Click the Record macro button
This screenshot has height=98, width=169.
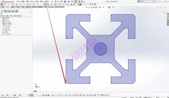(90, 4)
